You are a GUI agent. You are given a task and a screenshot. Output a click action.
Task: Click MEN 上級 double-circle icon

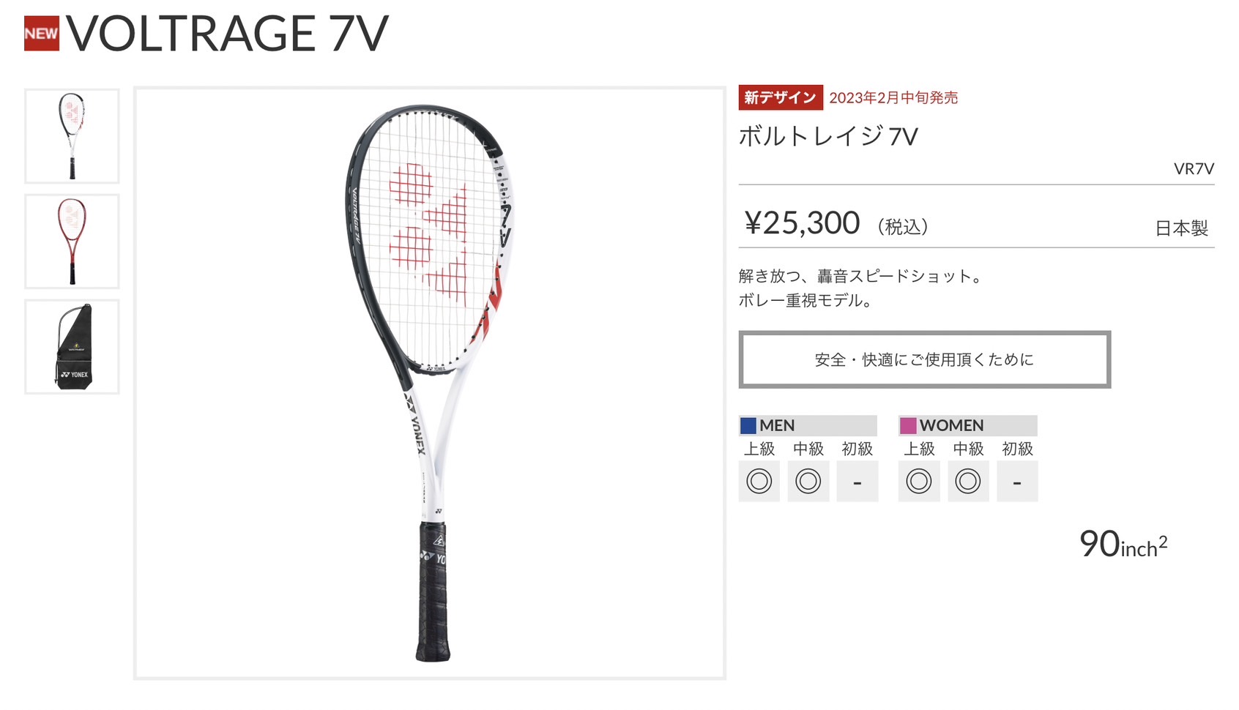pyautogui.click(x=759, y=481)
